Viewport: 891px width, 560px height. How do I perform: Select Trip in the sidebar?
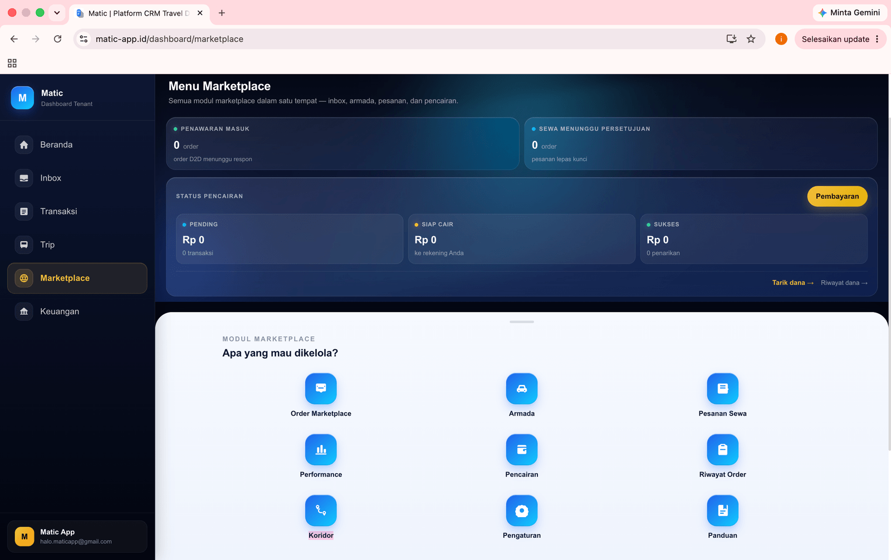click(77, 245)
